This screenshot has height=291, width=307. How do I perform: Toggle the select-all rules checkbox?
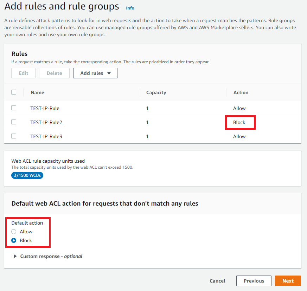pos(14,92)
